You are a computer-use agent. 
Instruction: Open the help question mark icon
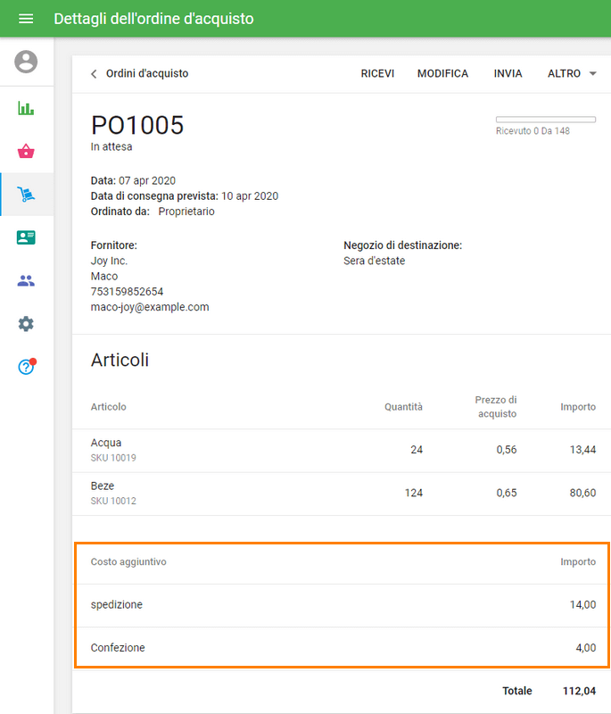26,367
